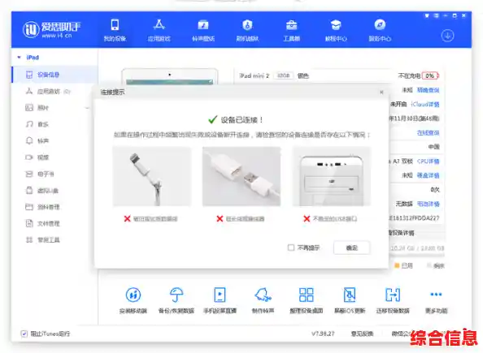Select Apps & Games (应用游戏) in sidebar
This screenshot has height=353, width=483.
[54, 92]
